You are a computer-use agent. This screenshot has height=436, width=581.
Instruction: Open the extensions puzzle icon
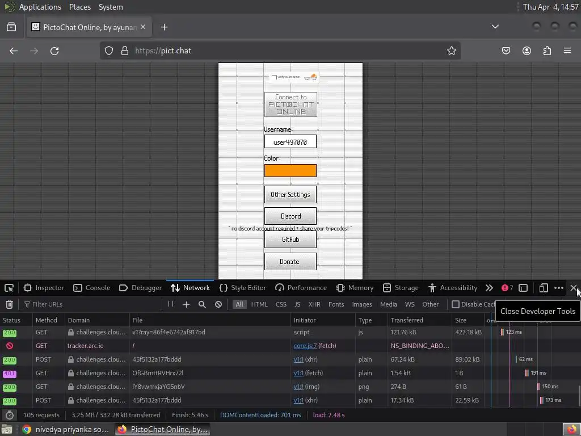click(x=547, y=51)
